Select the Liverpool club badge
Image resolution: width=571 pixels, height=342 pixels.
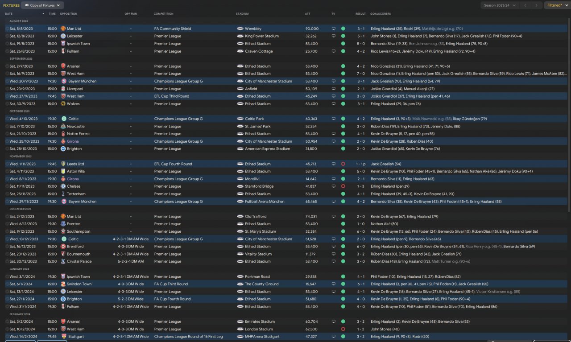click(x=63, y=89)
